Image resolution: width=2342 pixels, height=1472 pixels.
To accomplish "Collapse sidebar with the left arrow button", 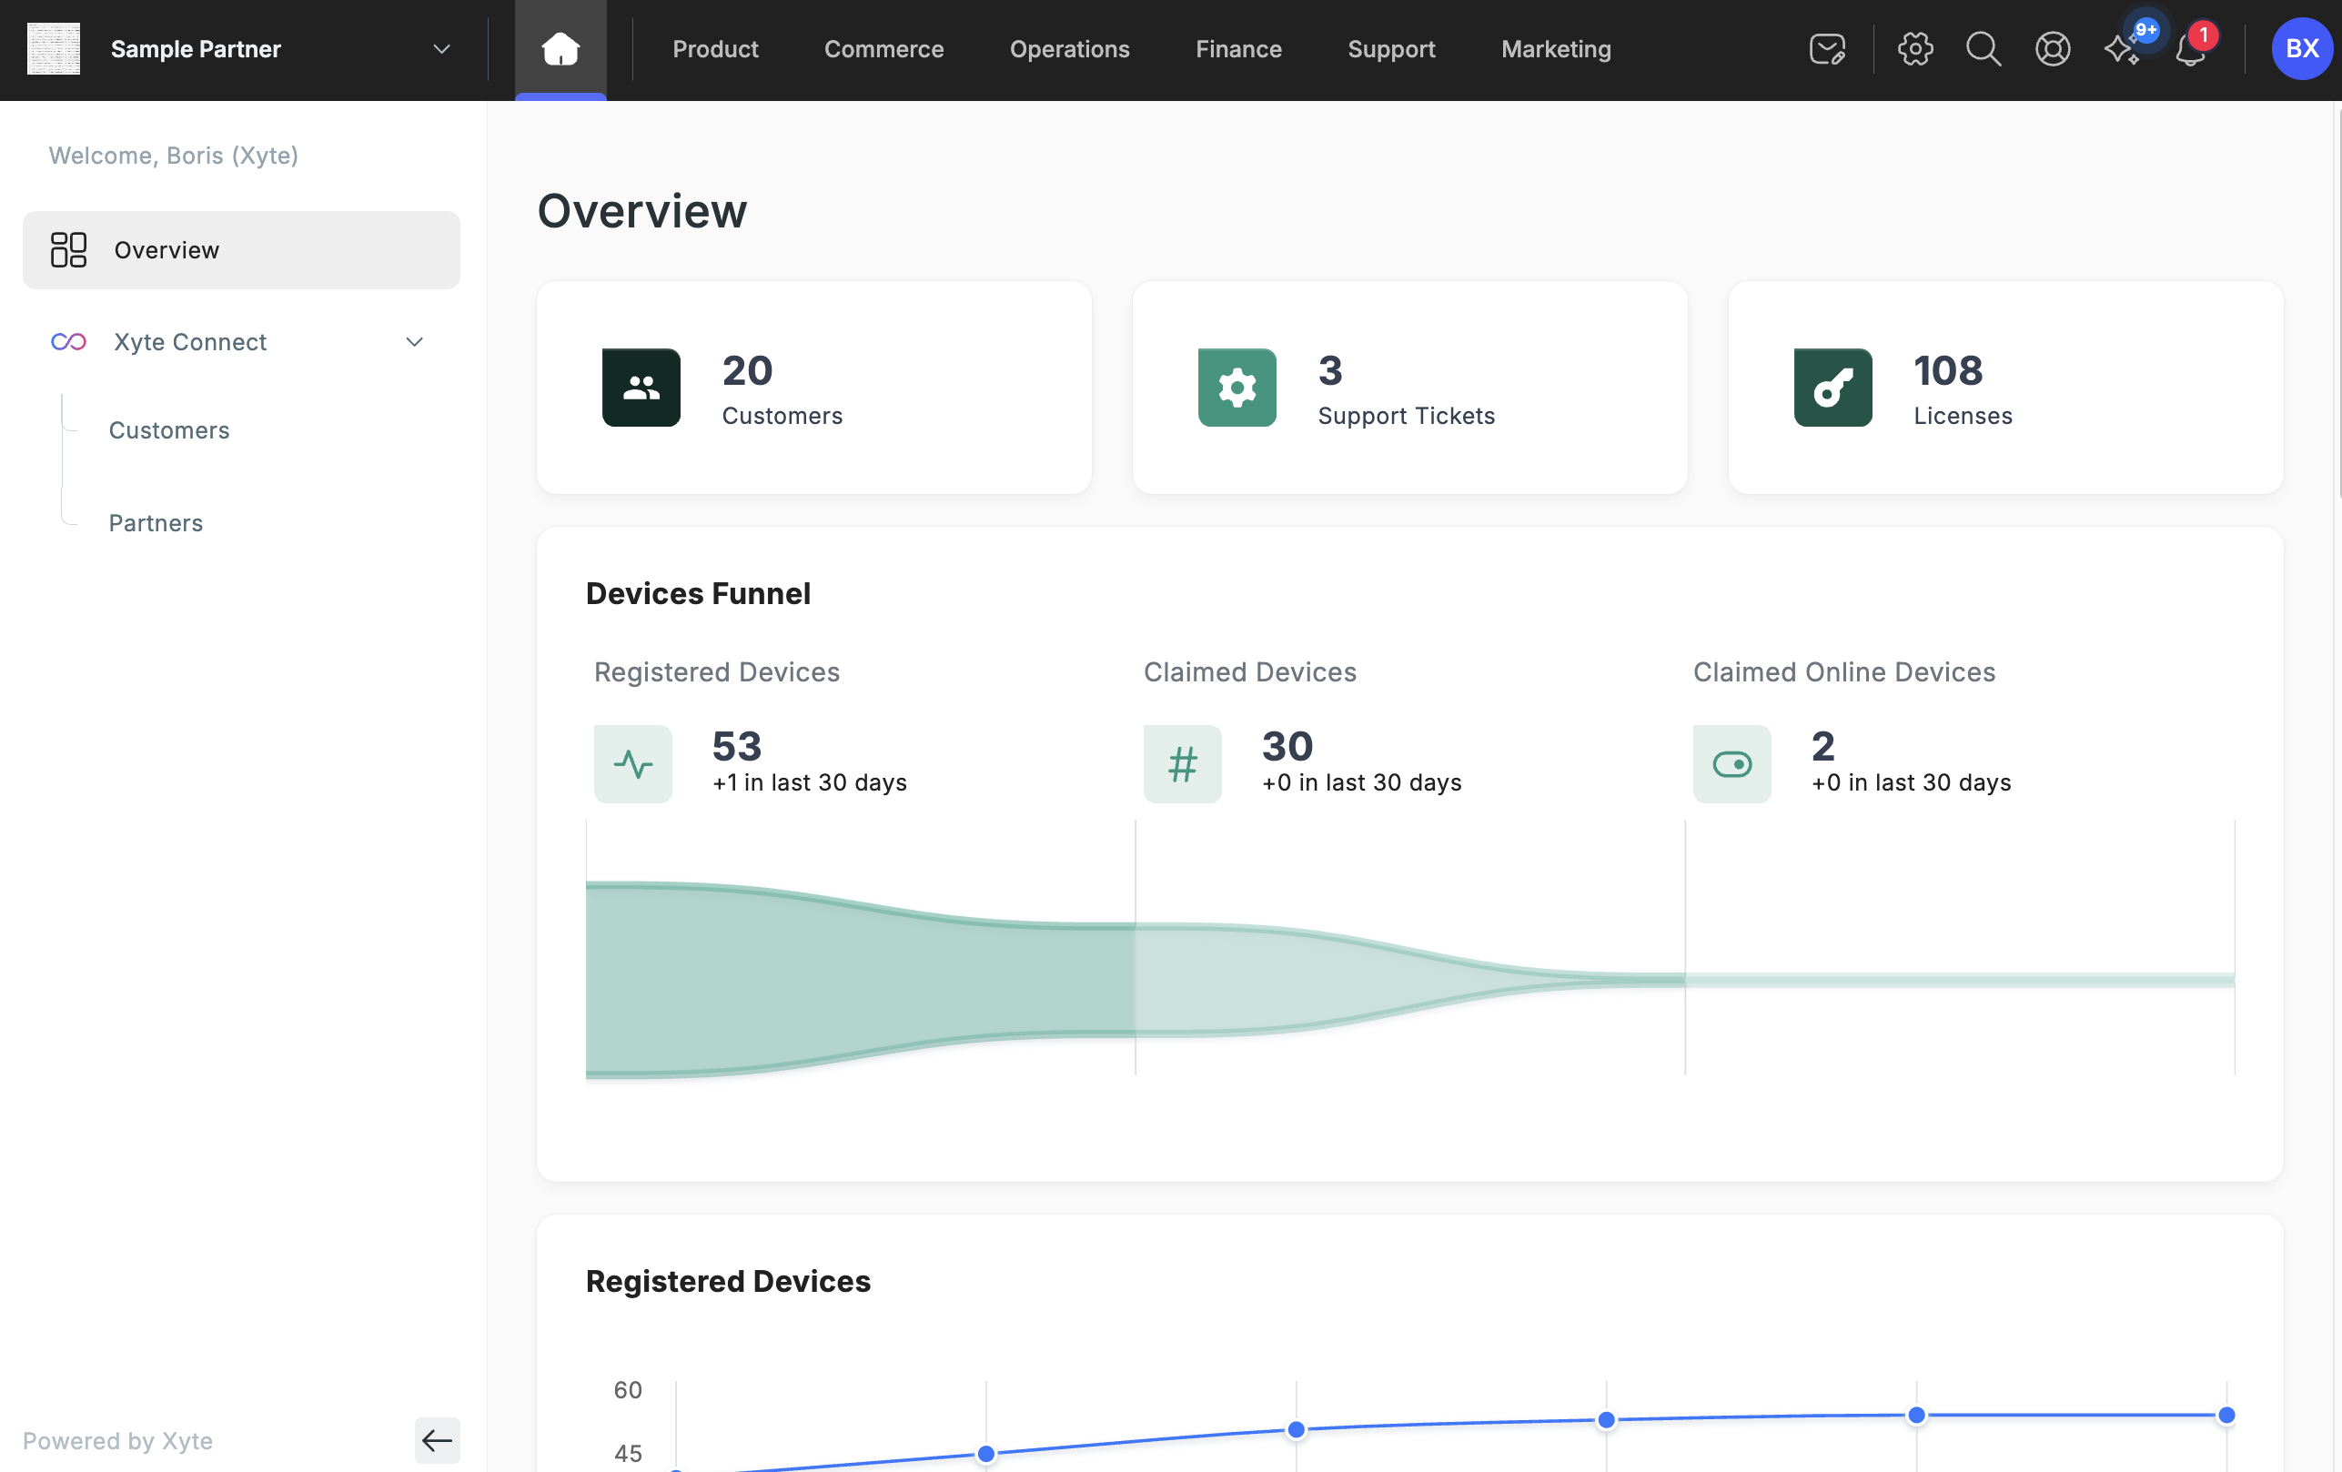I will (437, 1440).
